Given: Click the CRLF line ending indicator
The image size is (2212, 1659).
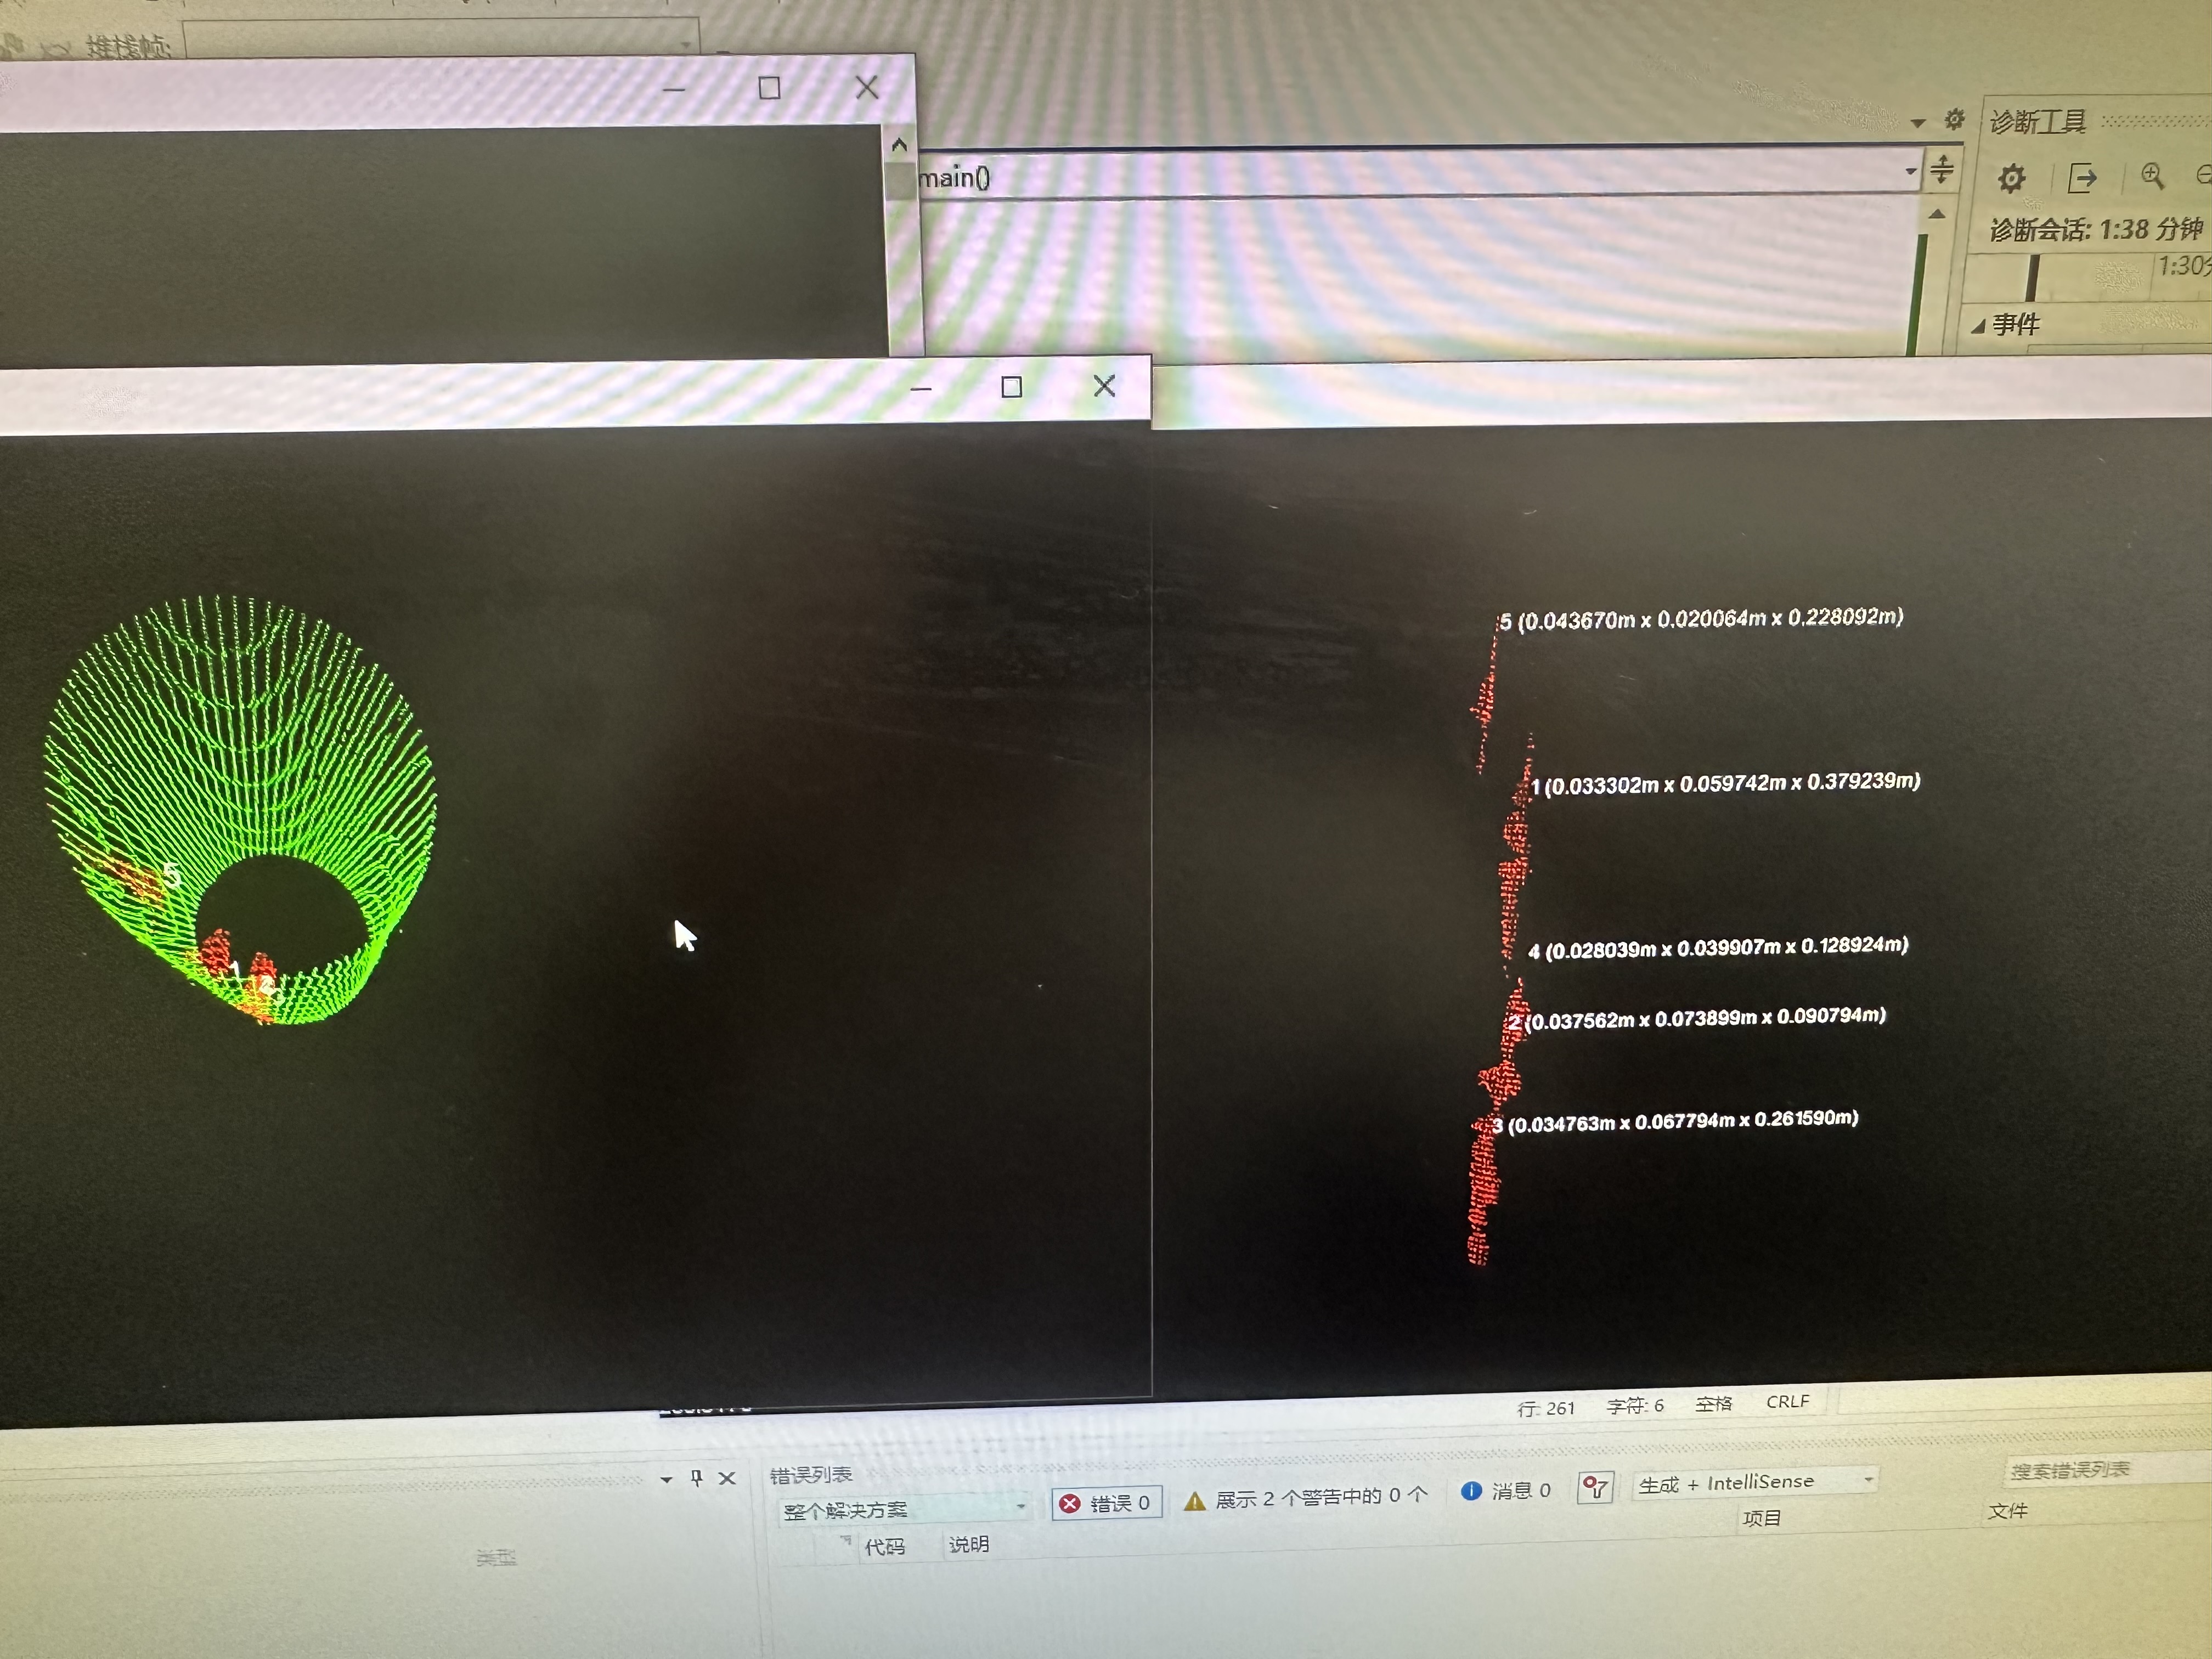Looking at the screenshot, I should (x=1787, y=1401).
